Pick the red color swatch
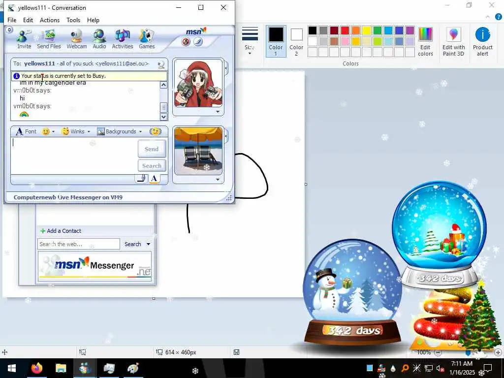The image size is (504, 378). 345,31
